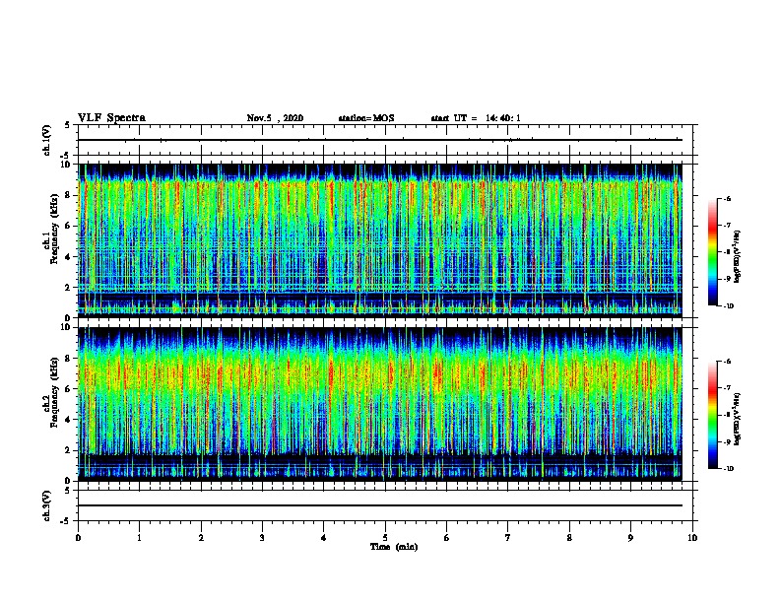Click the ch.2 color scale bar
780x603 pixels.
[712, 415]
